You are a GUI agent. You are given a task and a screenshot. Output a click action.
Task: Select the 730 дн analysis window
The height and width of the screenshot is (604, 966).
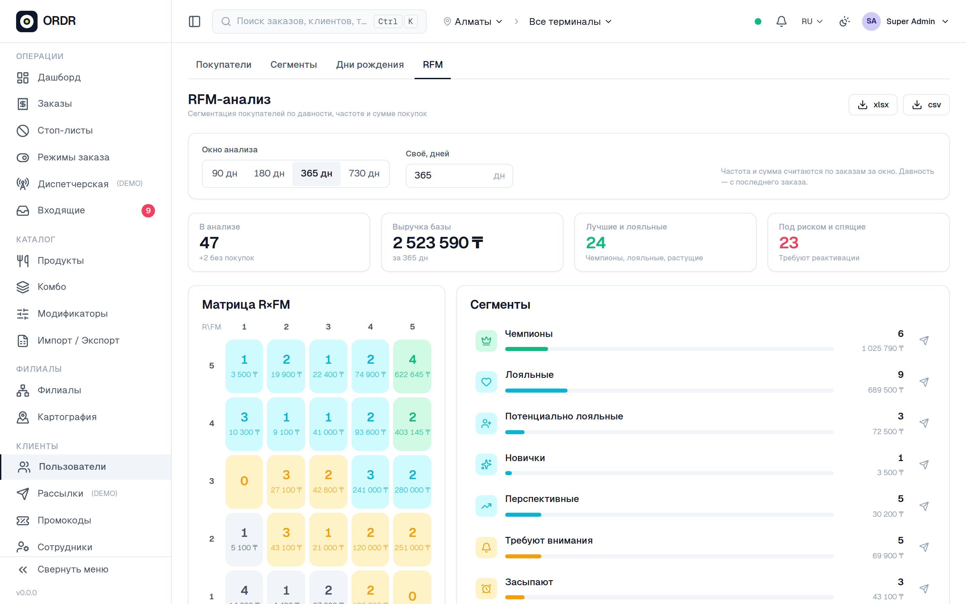(x=364, y=173)
